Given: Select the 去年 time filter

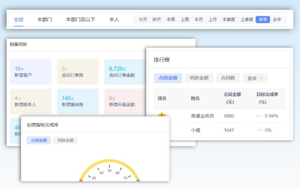Looking at the screenshot, I should 277,20.
